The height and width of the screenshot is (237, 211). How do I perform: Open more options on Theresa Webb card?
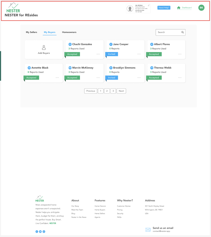coord(180,78)
